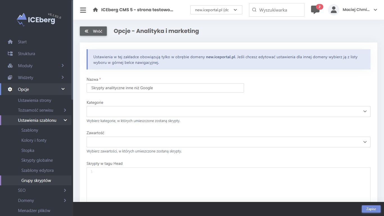The image size is (384, 216).
Task: Click the hint 'Wybierz zawartości, w których umieszczone zostaną skrypty.'
Action: click(x=134, y=151)
